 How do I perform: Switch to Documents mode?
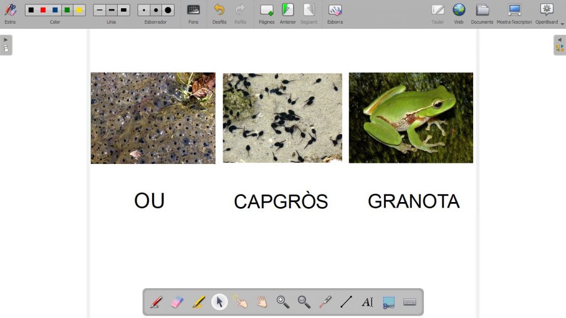pos(482,13)
